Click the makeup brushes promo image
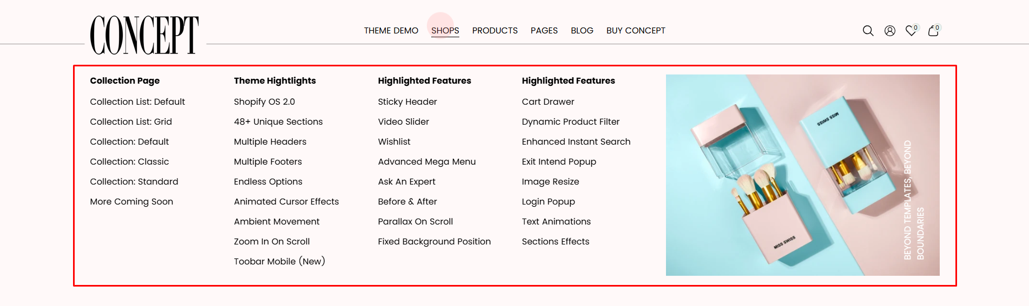Viewport: 1029px width, 306px height. click(802, 175)
